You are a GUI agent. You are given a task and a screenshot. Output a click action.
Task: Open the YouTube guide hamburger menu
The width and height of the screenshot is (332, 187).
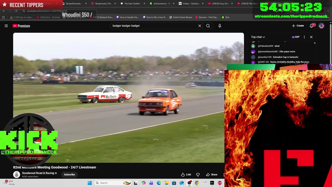click(6, 26)
